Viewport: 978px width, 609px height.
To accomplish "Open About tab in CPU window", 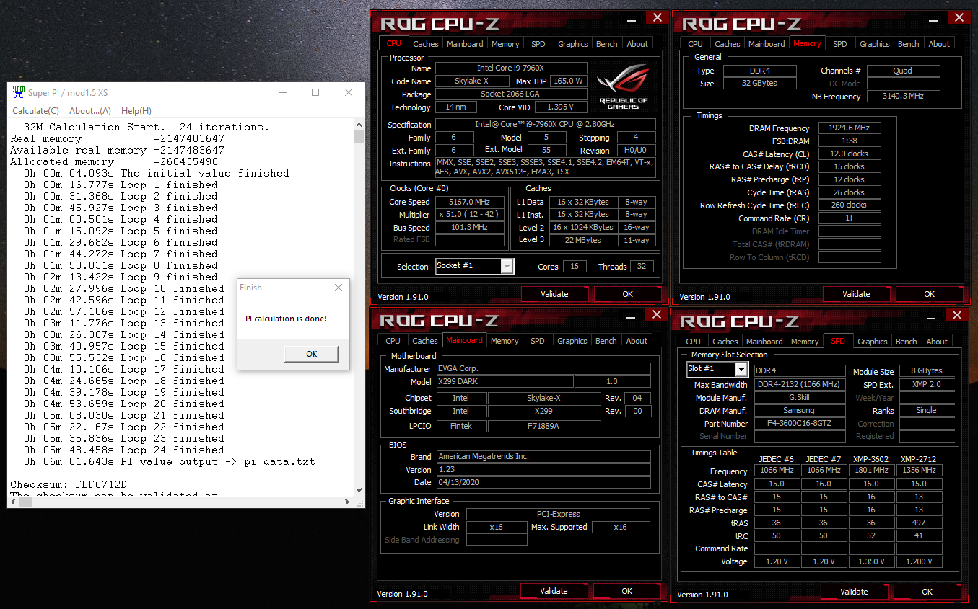I will pos(637,44).
